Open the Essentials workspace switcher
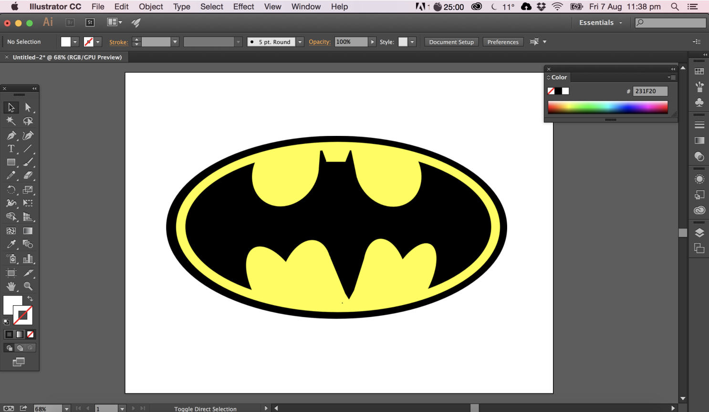Screen dimensions: 709x412 pos(600,22)
